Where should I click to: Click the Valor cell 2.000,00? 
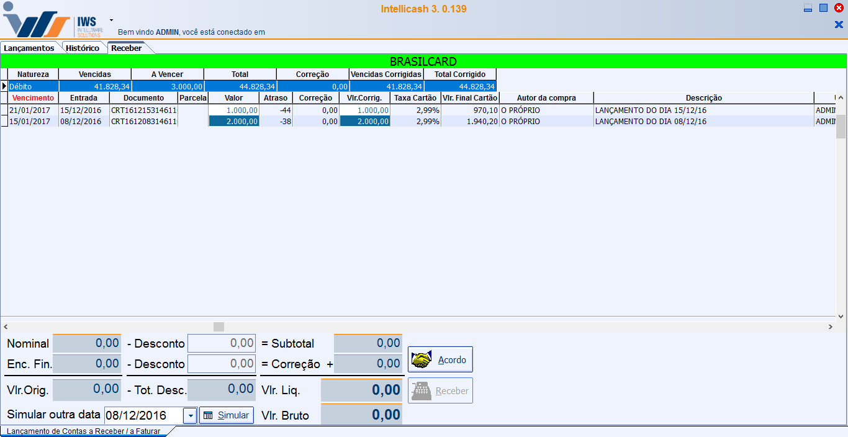click(234, 122)
